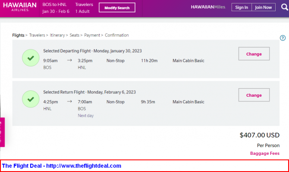Viewport: 289px width, 172px height.
Task: Click the BOS to HNL trip summary
Action: click(56, 8)
